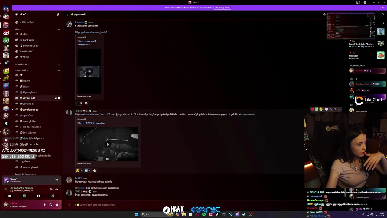Toggle the reaction with count 5
387x218 pixels.
pyautogui.click(x=79, y=103)
